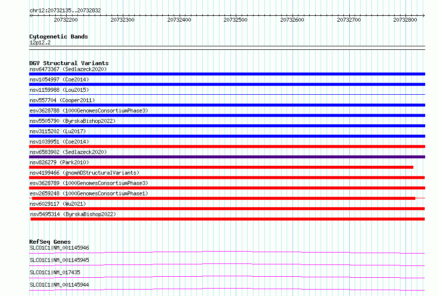Select the red bar below nsv826279
Image resolution: width=439 pixels, height=296 pixels.
pyautogui.click(x=221, y=167)
